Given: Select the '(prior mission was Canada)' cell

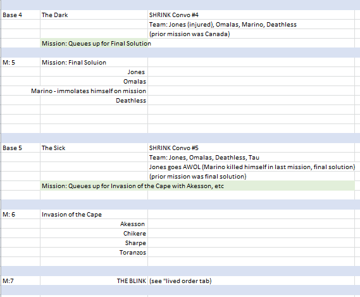Looking at the screenshot, I should [x=251, y=34].
